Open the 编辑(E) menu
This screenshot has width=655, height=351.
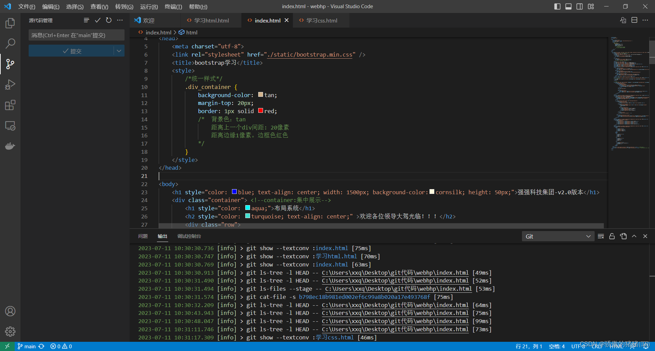51,6
